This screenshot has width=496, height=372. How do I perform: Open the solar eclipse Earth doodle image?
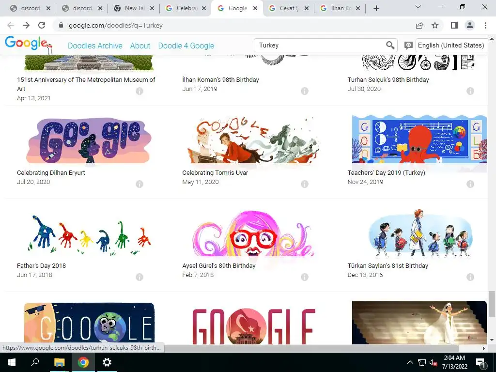(x=89, y=323)
